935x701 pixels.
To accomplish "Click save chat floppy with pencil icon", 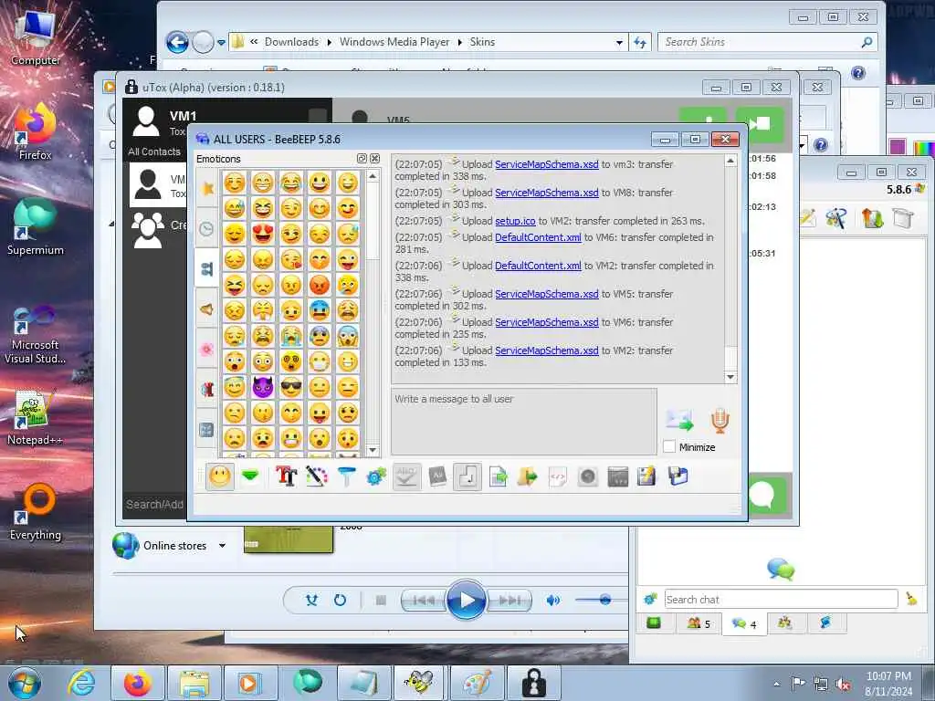I will (647, 476).
